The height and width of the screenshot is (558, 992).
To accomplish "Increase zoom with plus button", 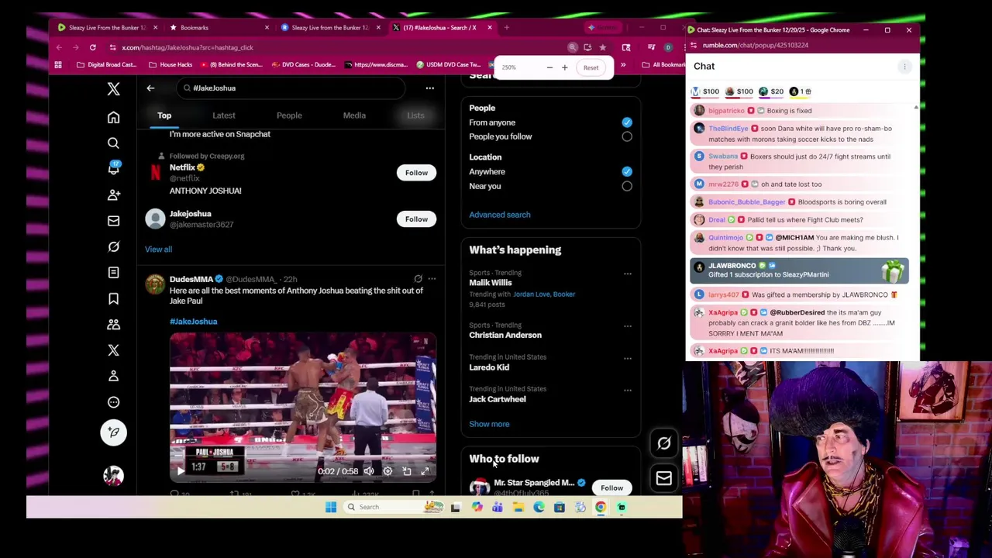I will [564, 67].
